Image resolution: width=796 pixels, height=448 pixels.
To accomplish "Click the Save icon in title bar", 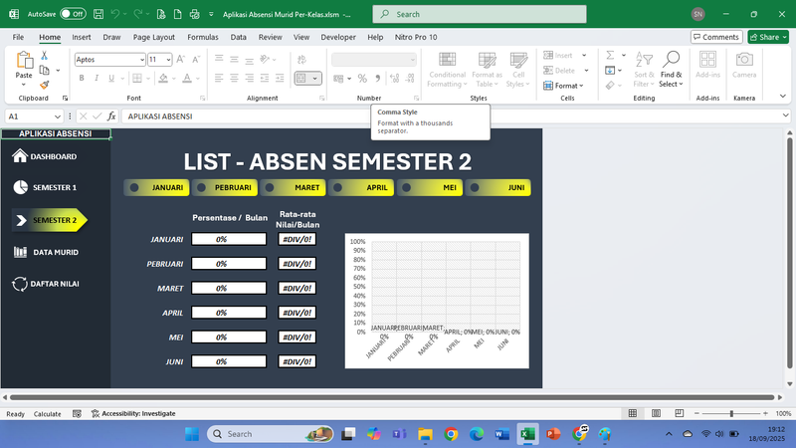I will (x=97, y=14).
